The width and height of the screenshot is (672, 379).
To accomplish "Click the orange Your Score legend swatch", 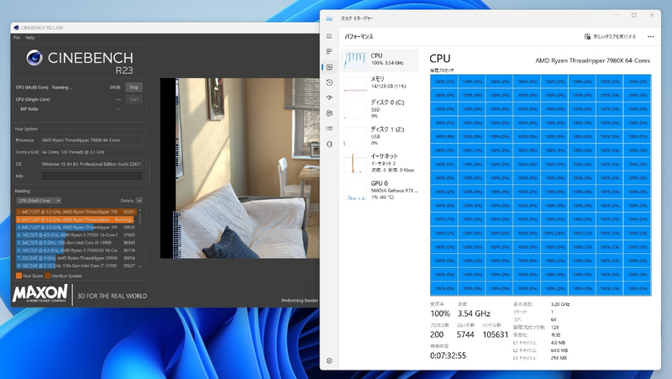I will (x=18, y=276).
